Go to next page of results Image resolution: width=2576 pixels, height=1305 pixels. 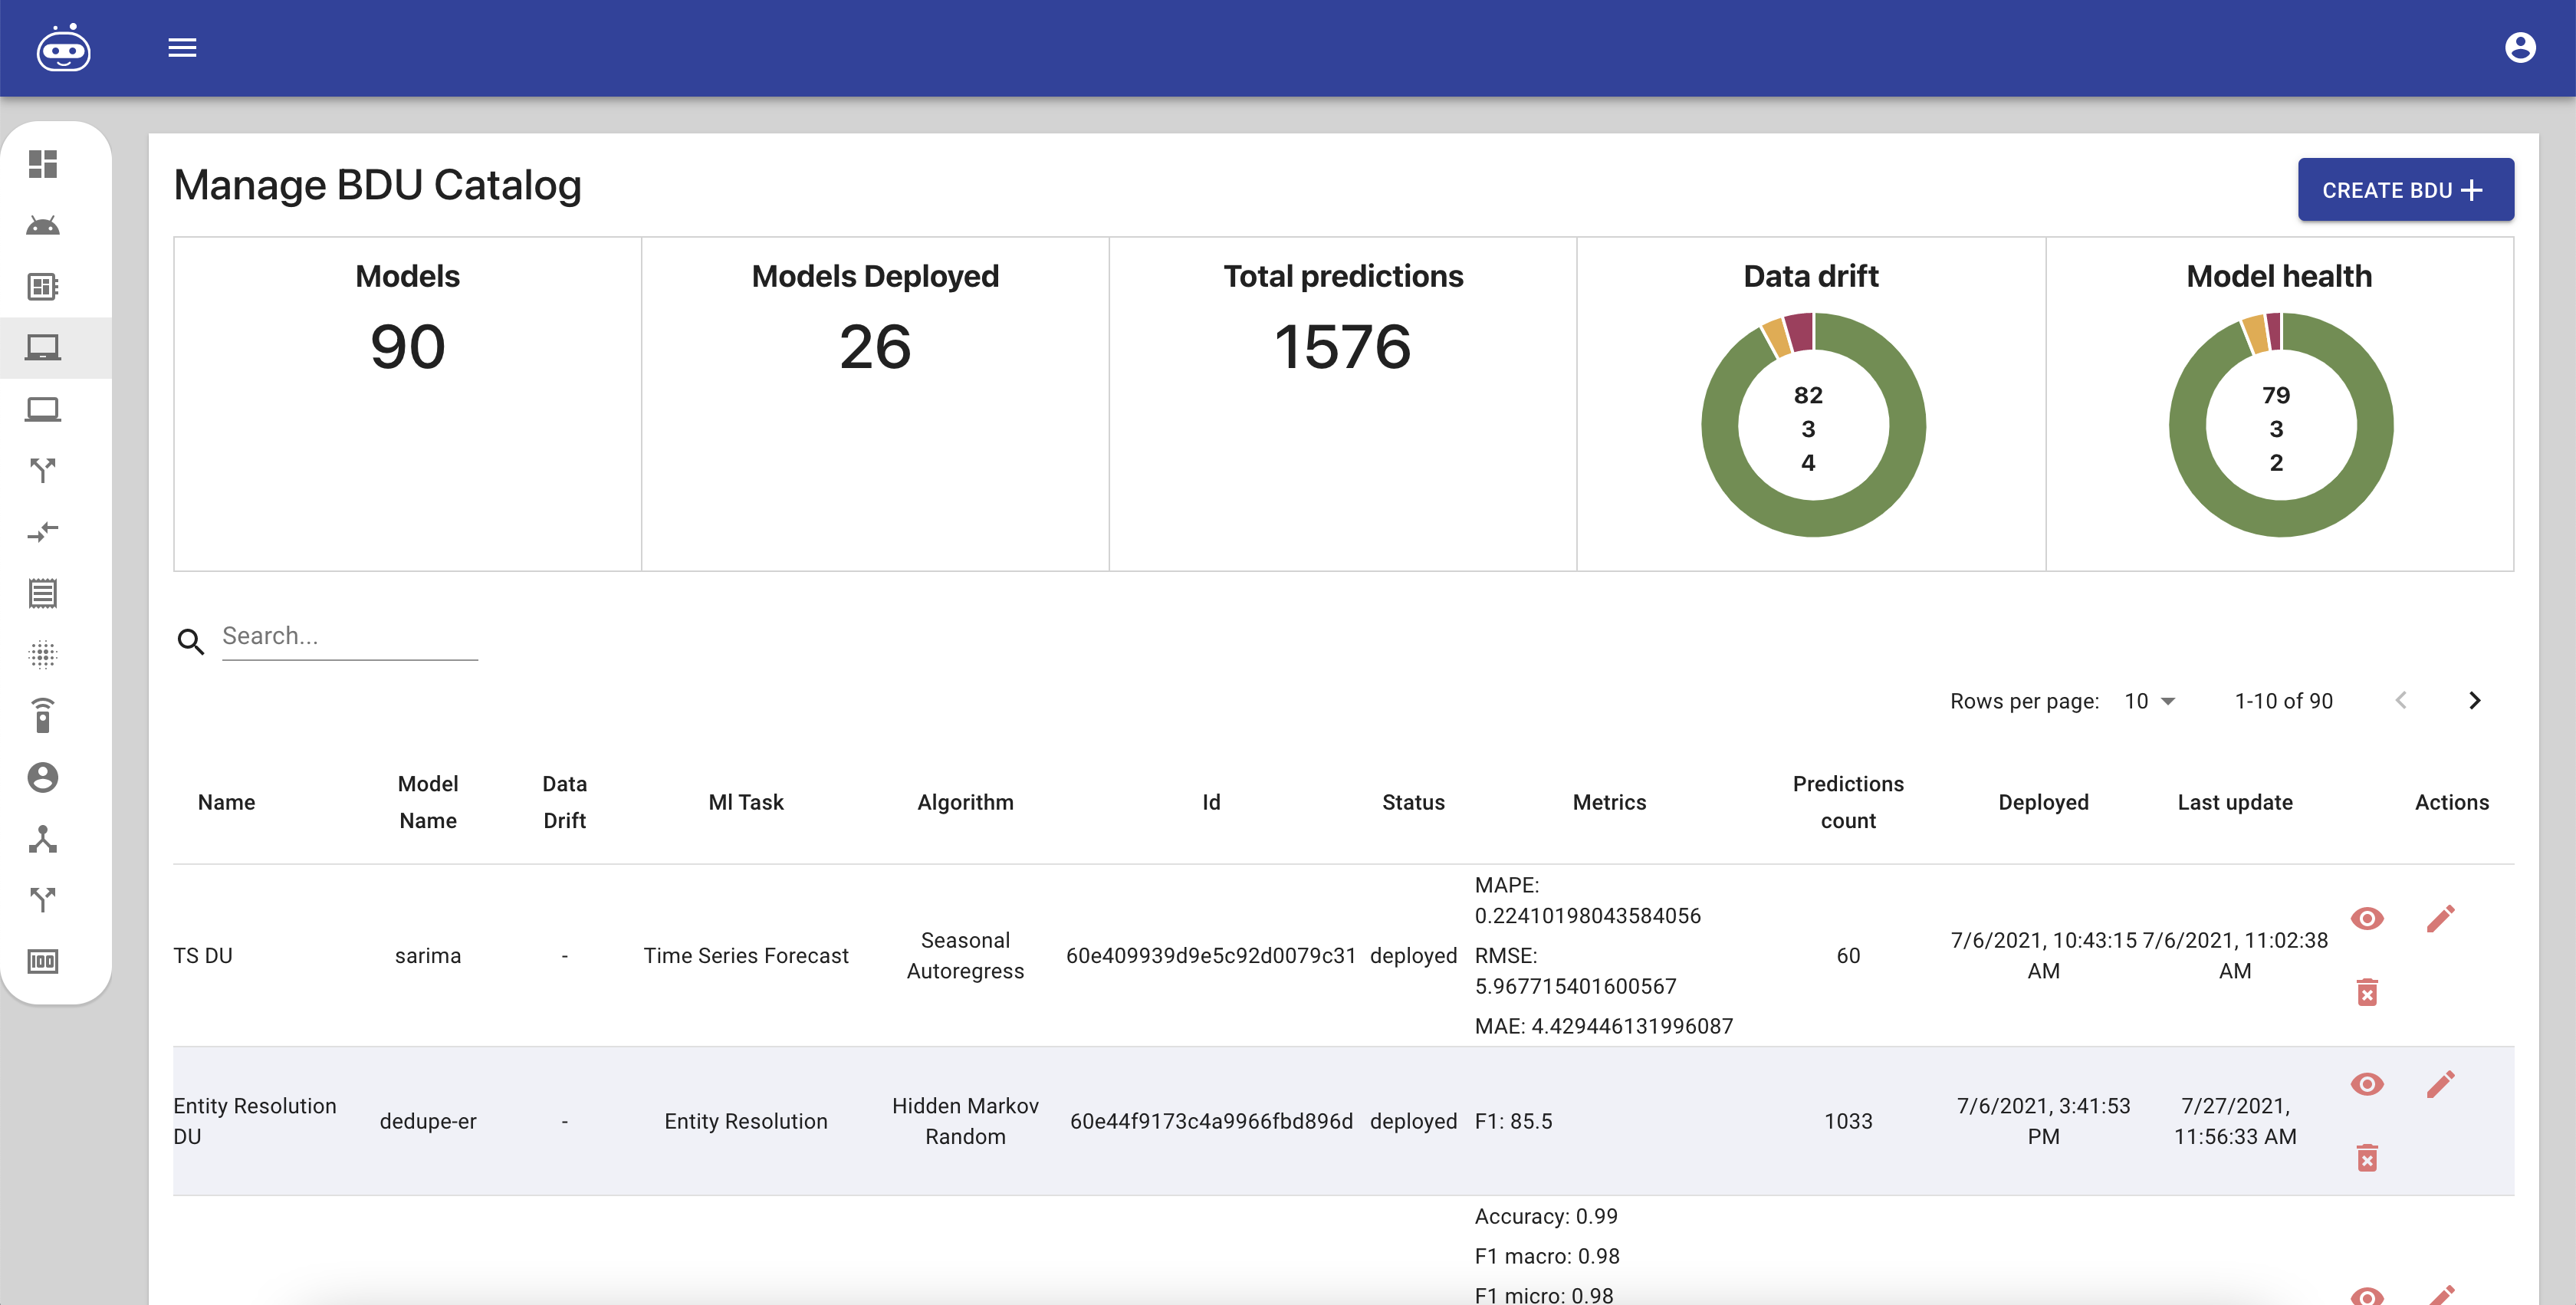[x=2474, y=701]
